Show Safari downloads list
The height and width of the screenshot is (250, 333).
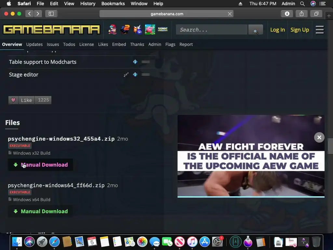click(x=287, y=14)
